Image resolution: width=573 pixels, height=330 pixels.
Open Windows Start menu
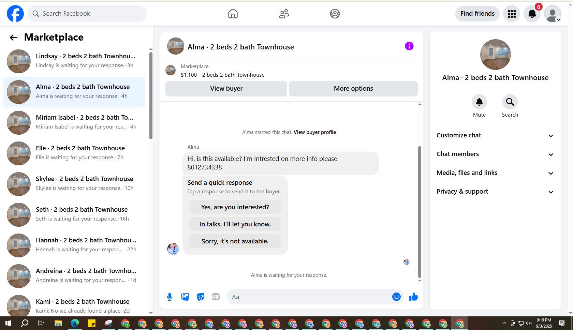[8, 323]
